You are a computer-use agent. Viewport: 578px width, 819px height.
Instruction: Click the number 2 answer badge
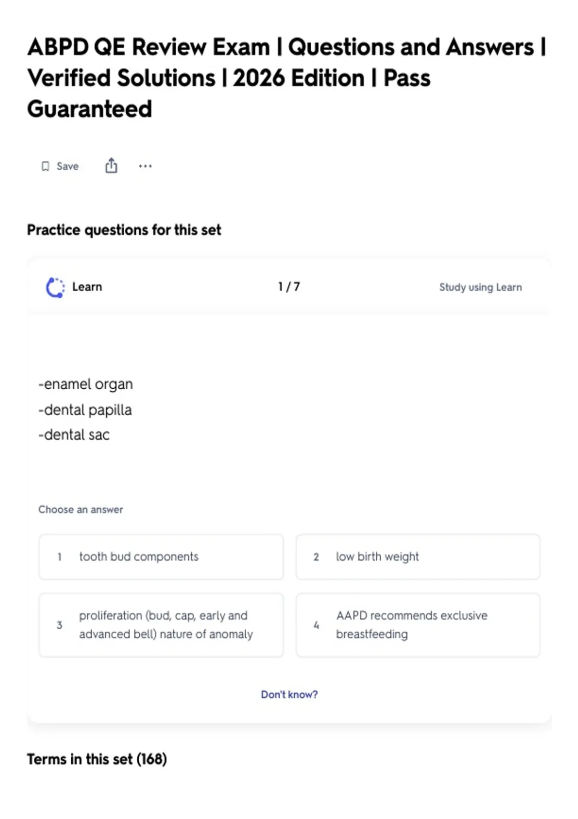click(316, 557)
